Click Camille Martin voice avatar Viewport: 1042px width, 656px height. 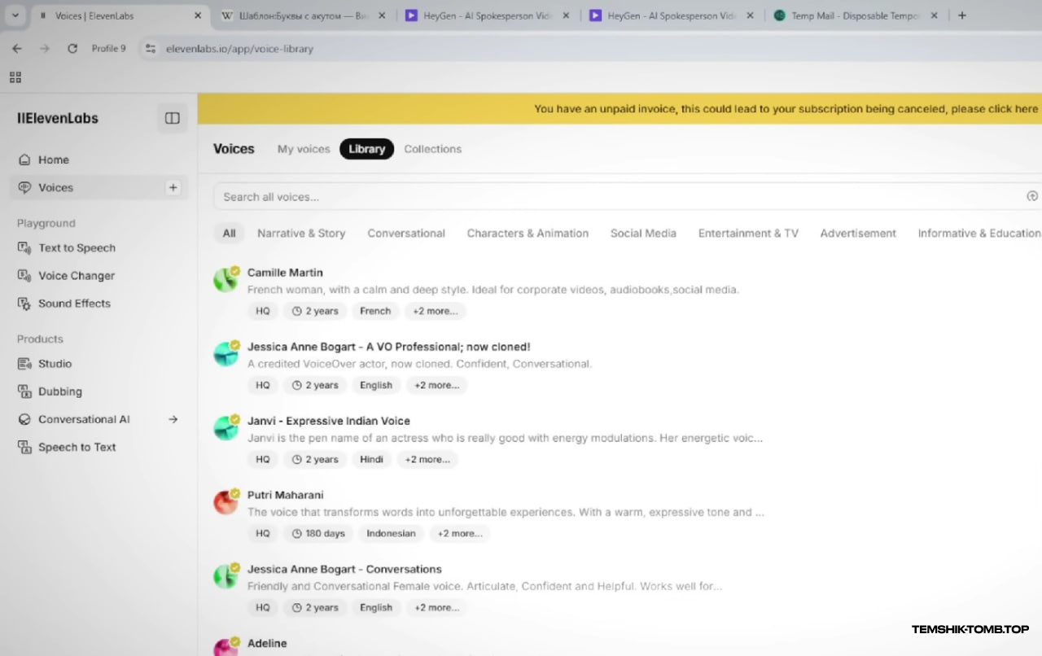225,279
